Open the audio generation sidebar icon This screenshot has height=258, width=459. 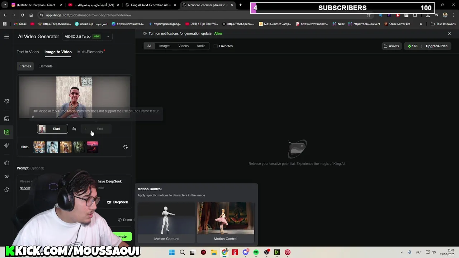pyautogui.click(x=6, y=145)
